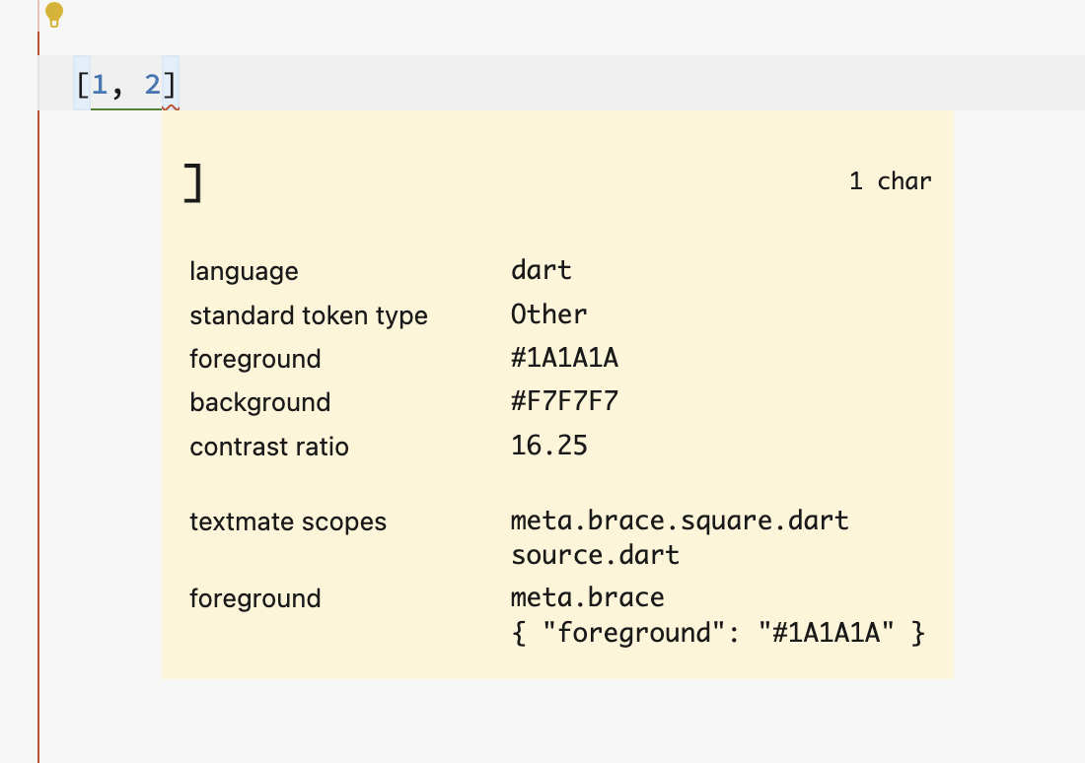The width and height of the screenshot is (1085, 763).
Task: Click the 'foreground' label above 'background'
Action: tap(255, 359)
